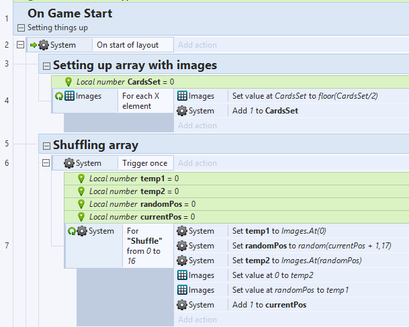Viewport: 409px width, 327px height.
Task: Click Add action beside Trigger once
Action: (197, 163)
